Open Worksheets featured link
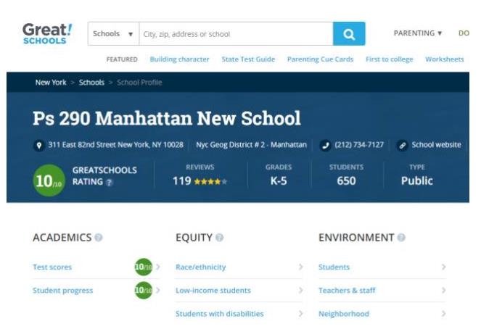481x329 pixels. pos(445,59)
